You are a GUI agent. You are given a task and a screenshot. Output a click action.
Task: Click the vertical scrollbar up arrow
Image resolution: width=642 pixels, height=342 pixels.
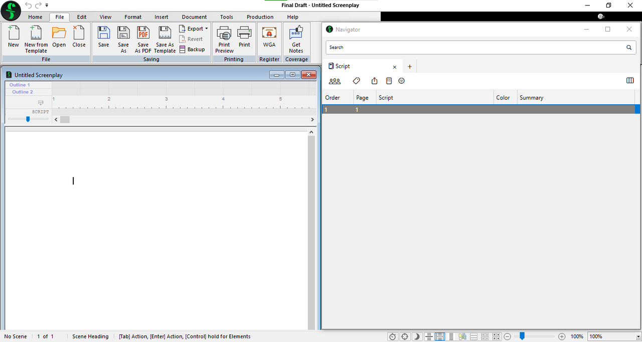pyautogui.click(x=311, y=132)
